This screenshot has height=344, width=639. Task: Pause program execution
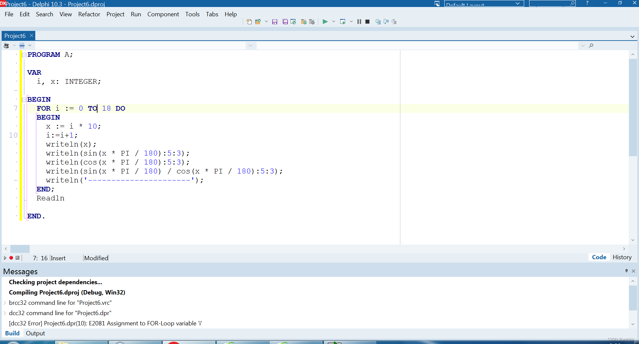[359, 22]
